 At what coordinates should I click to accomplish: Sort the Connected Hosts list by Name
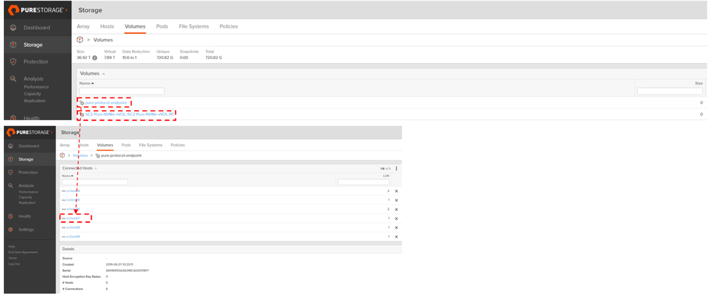67,176
